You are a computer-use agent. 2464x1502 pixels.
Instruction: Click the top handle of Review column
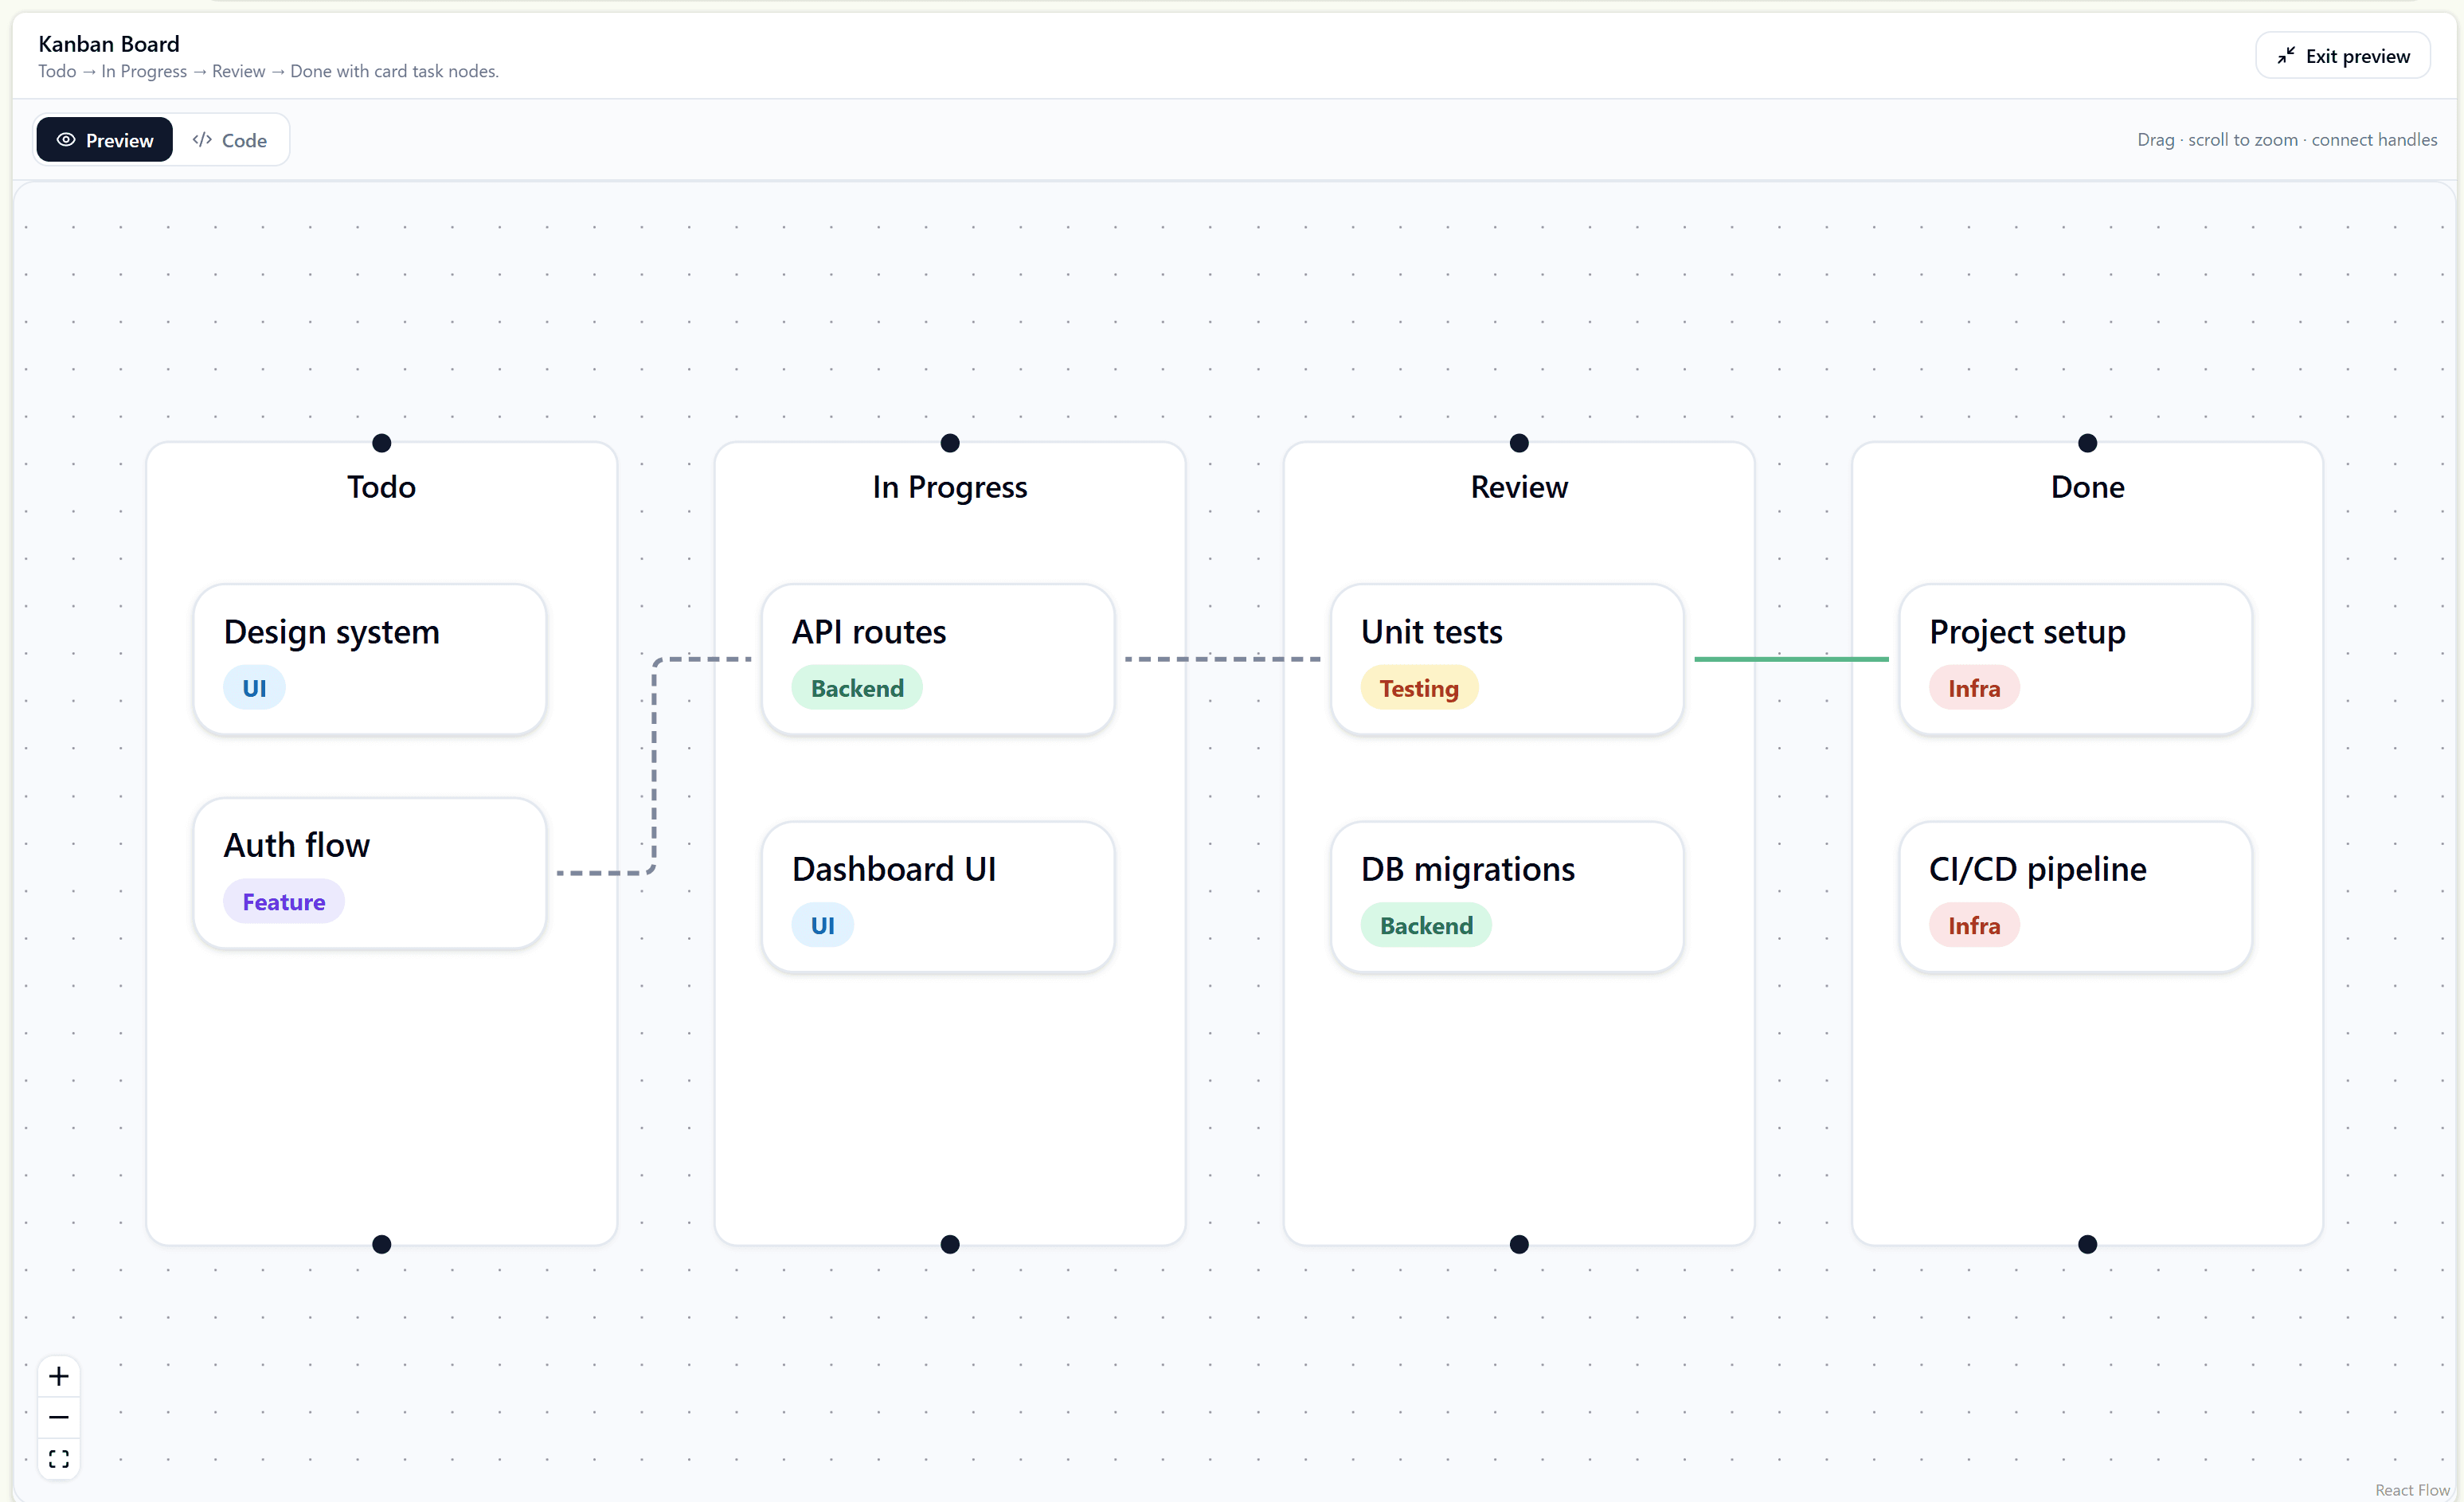tap(1519, 443)
